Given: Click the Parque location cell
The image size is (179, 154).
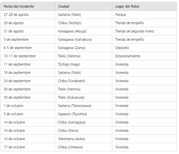Looking at the screenshot, I should pos(144,15).
